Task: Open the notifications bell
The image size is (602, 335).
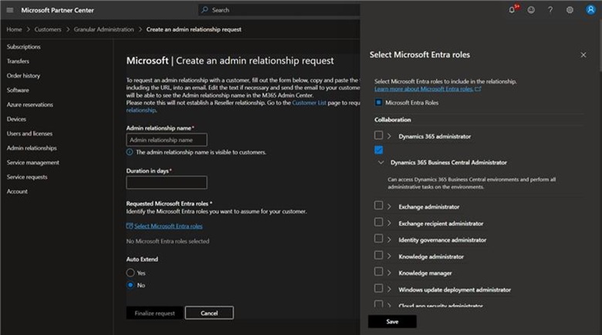Action: click(x=512, y=10)
